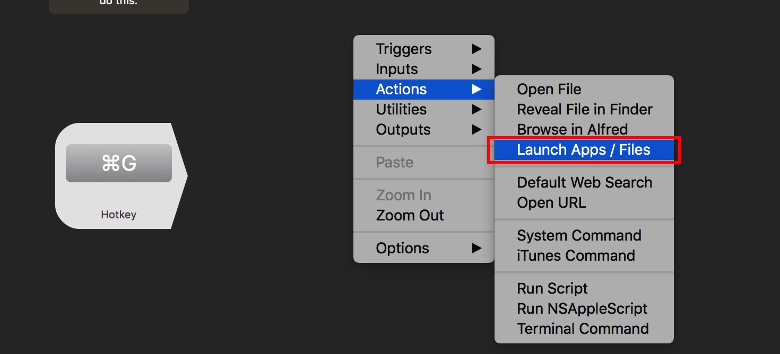Click the Open File action

pos(549,90)
